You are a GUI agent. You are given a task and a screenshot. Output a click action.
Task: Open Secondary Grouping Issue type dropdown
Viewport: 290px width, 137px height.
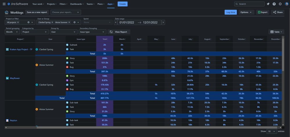93,32
